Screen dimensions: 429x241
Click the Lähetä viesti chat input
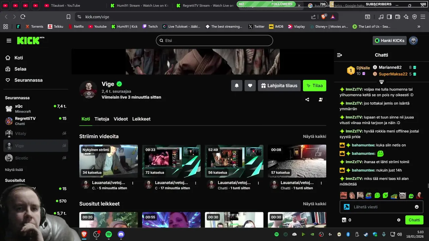point(381,207)
